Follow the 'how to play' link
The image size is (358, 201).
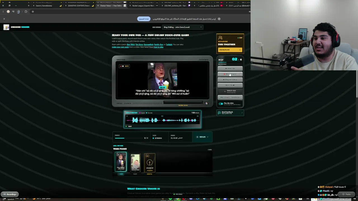tap(159, 47)
